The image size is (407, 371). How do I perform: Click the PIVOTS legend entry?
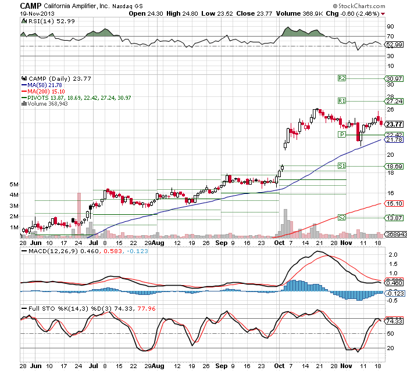tap(76, 98)
